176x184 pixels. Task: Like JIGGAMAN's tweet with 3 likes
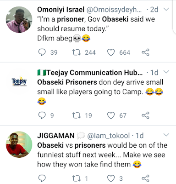coord(111,178)
